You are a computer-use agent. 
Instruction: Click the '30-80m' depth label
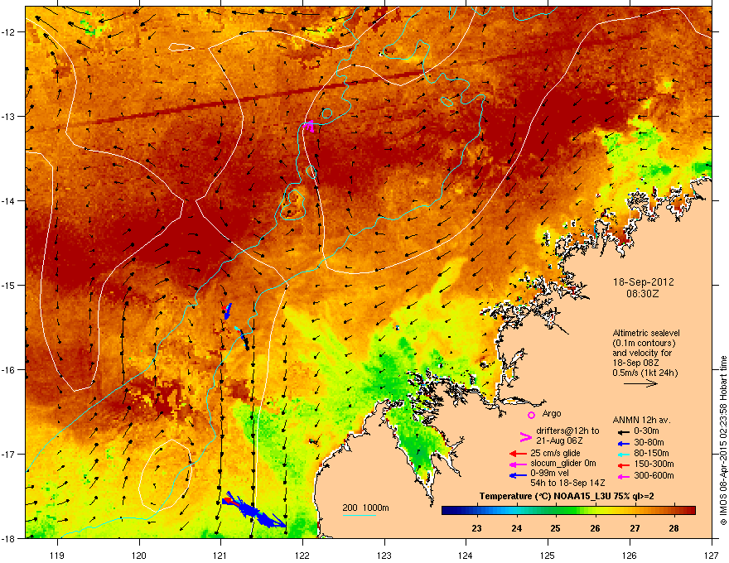pyautogui.click(x=649, y=442)
